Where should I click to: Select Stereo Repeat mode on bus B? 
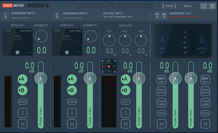(x=205, y=91)
